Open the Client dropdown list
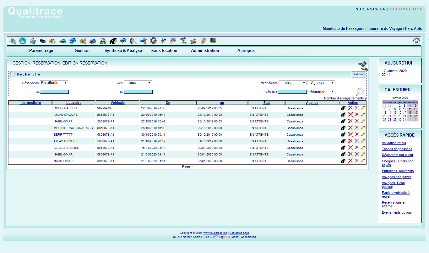Image resolution: width=429 pixels, height=253 pixels. point(138,83)
